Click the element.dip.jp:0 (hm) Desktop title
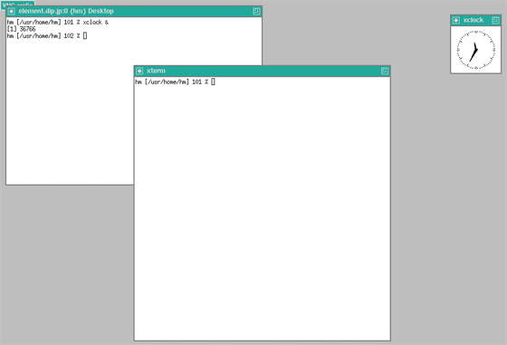Screen dimensions: 507x345 point(66,11)
